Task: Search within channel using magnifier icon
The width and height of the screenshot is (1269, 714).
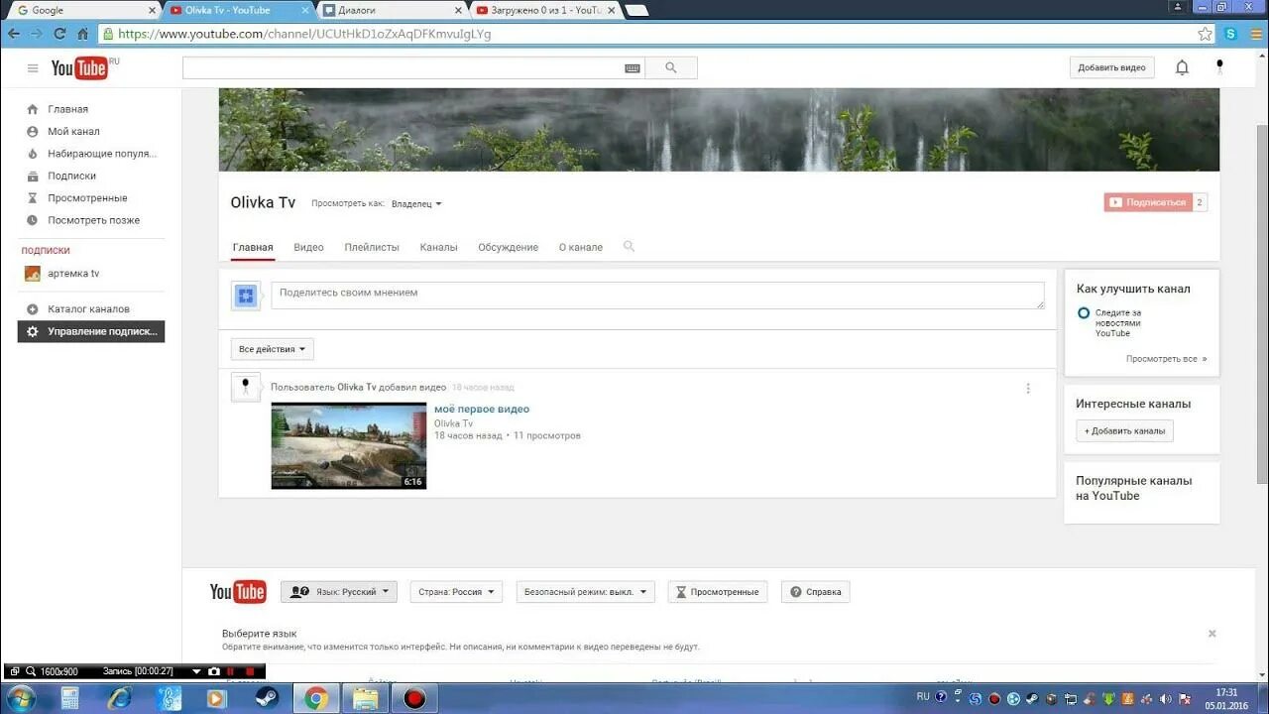Action: [x=629, y=246]
